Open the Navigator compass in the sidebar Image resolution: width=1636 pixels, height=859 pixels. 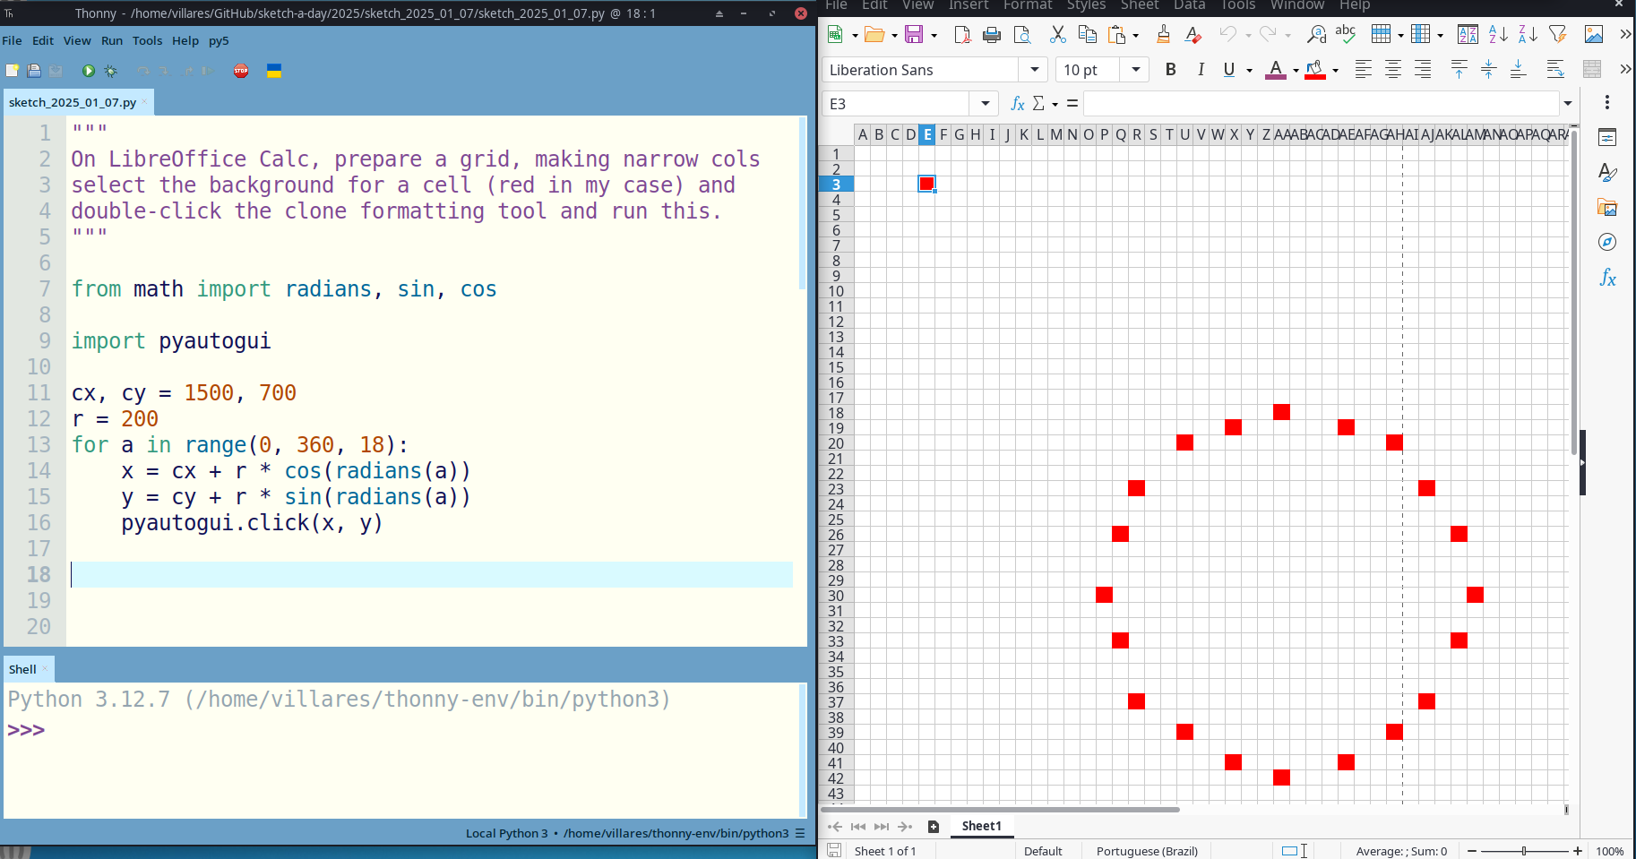[x=1607, y=243]
